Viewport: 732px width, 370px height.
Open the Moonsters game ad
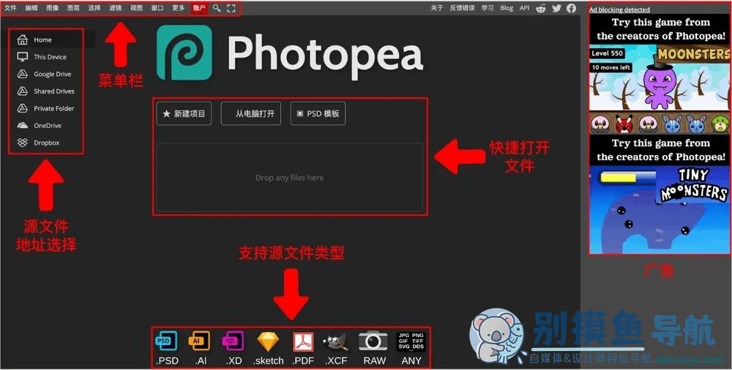coord(660,75)
